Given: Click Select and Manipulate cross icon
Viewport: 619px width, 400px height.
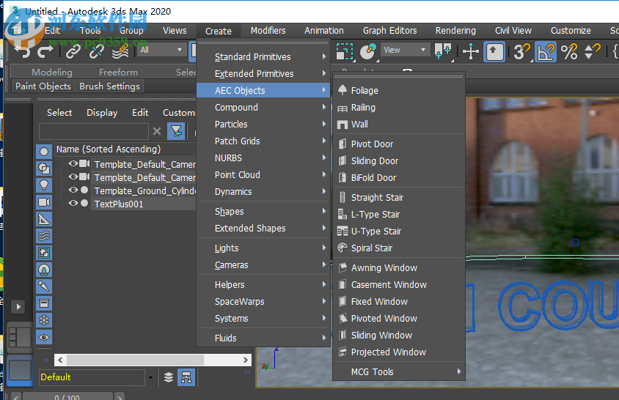Looking at the screenshot, I should [471, 52].
